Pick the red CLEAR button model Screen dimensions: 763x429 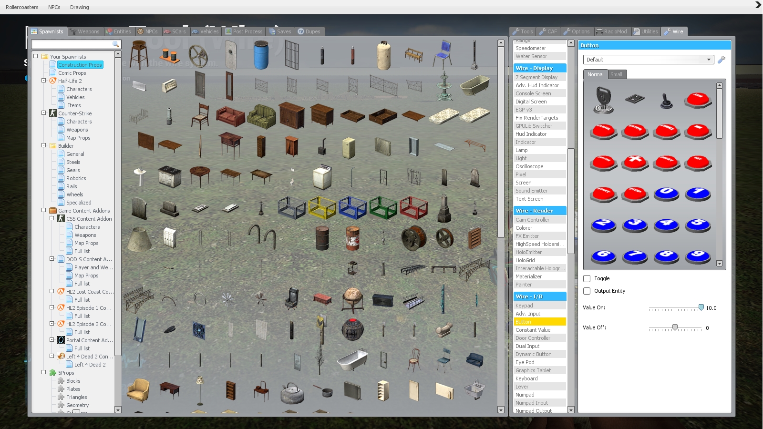click(x=604, y=131)
